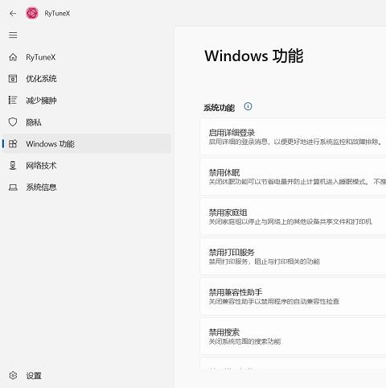This screenshot has width=386, height=388.
Task: Click the 系统信息 laptop icon
Action: click(x=13, y=188)
